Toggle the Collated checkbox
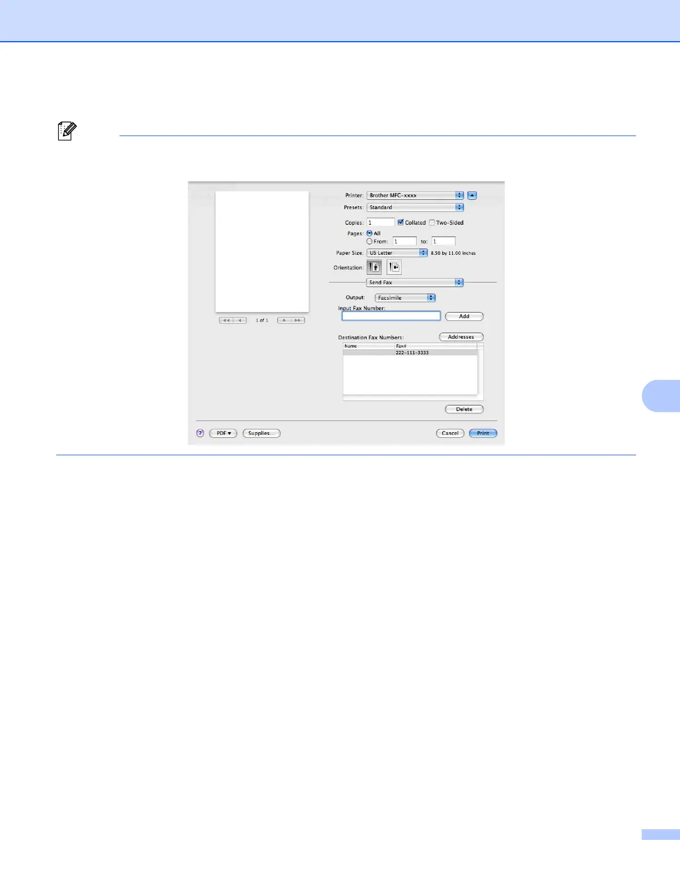The image size is (680, 881). pyautogui.click(x=401, y=222)
